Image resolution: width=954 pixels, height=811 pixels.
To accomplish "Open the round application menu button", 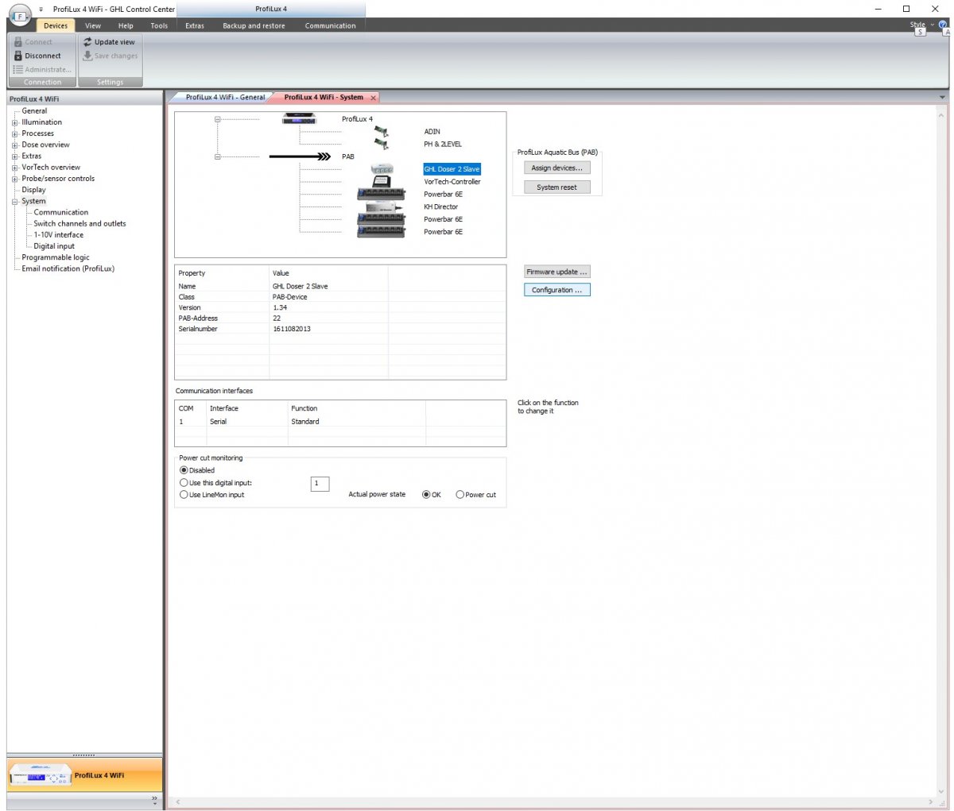I will point(19,16).
